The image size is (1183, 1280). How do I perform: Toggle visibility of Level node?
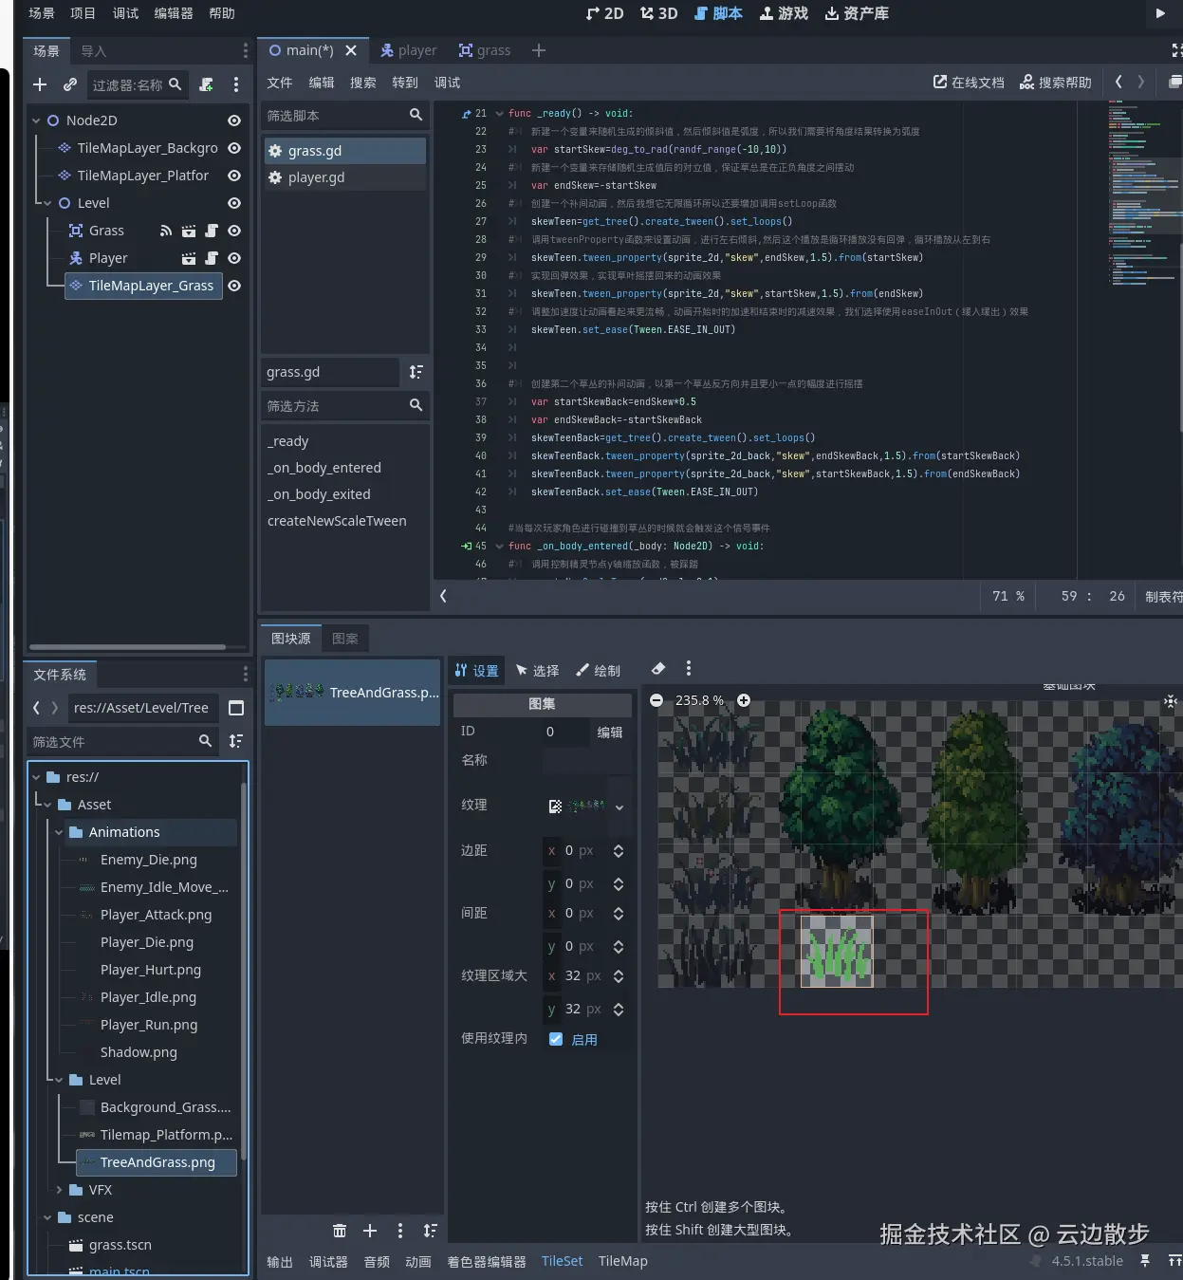click(x=234, y=203)
